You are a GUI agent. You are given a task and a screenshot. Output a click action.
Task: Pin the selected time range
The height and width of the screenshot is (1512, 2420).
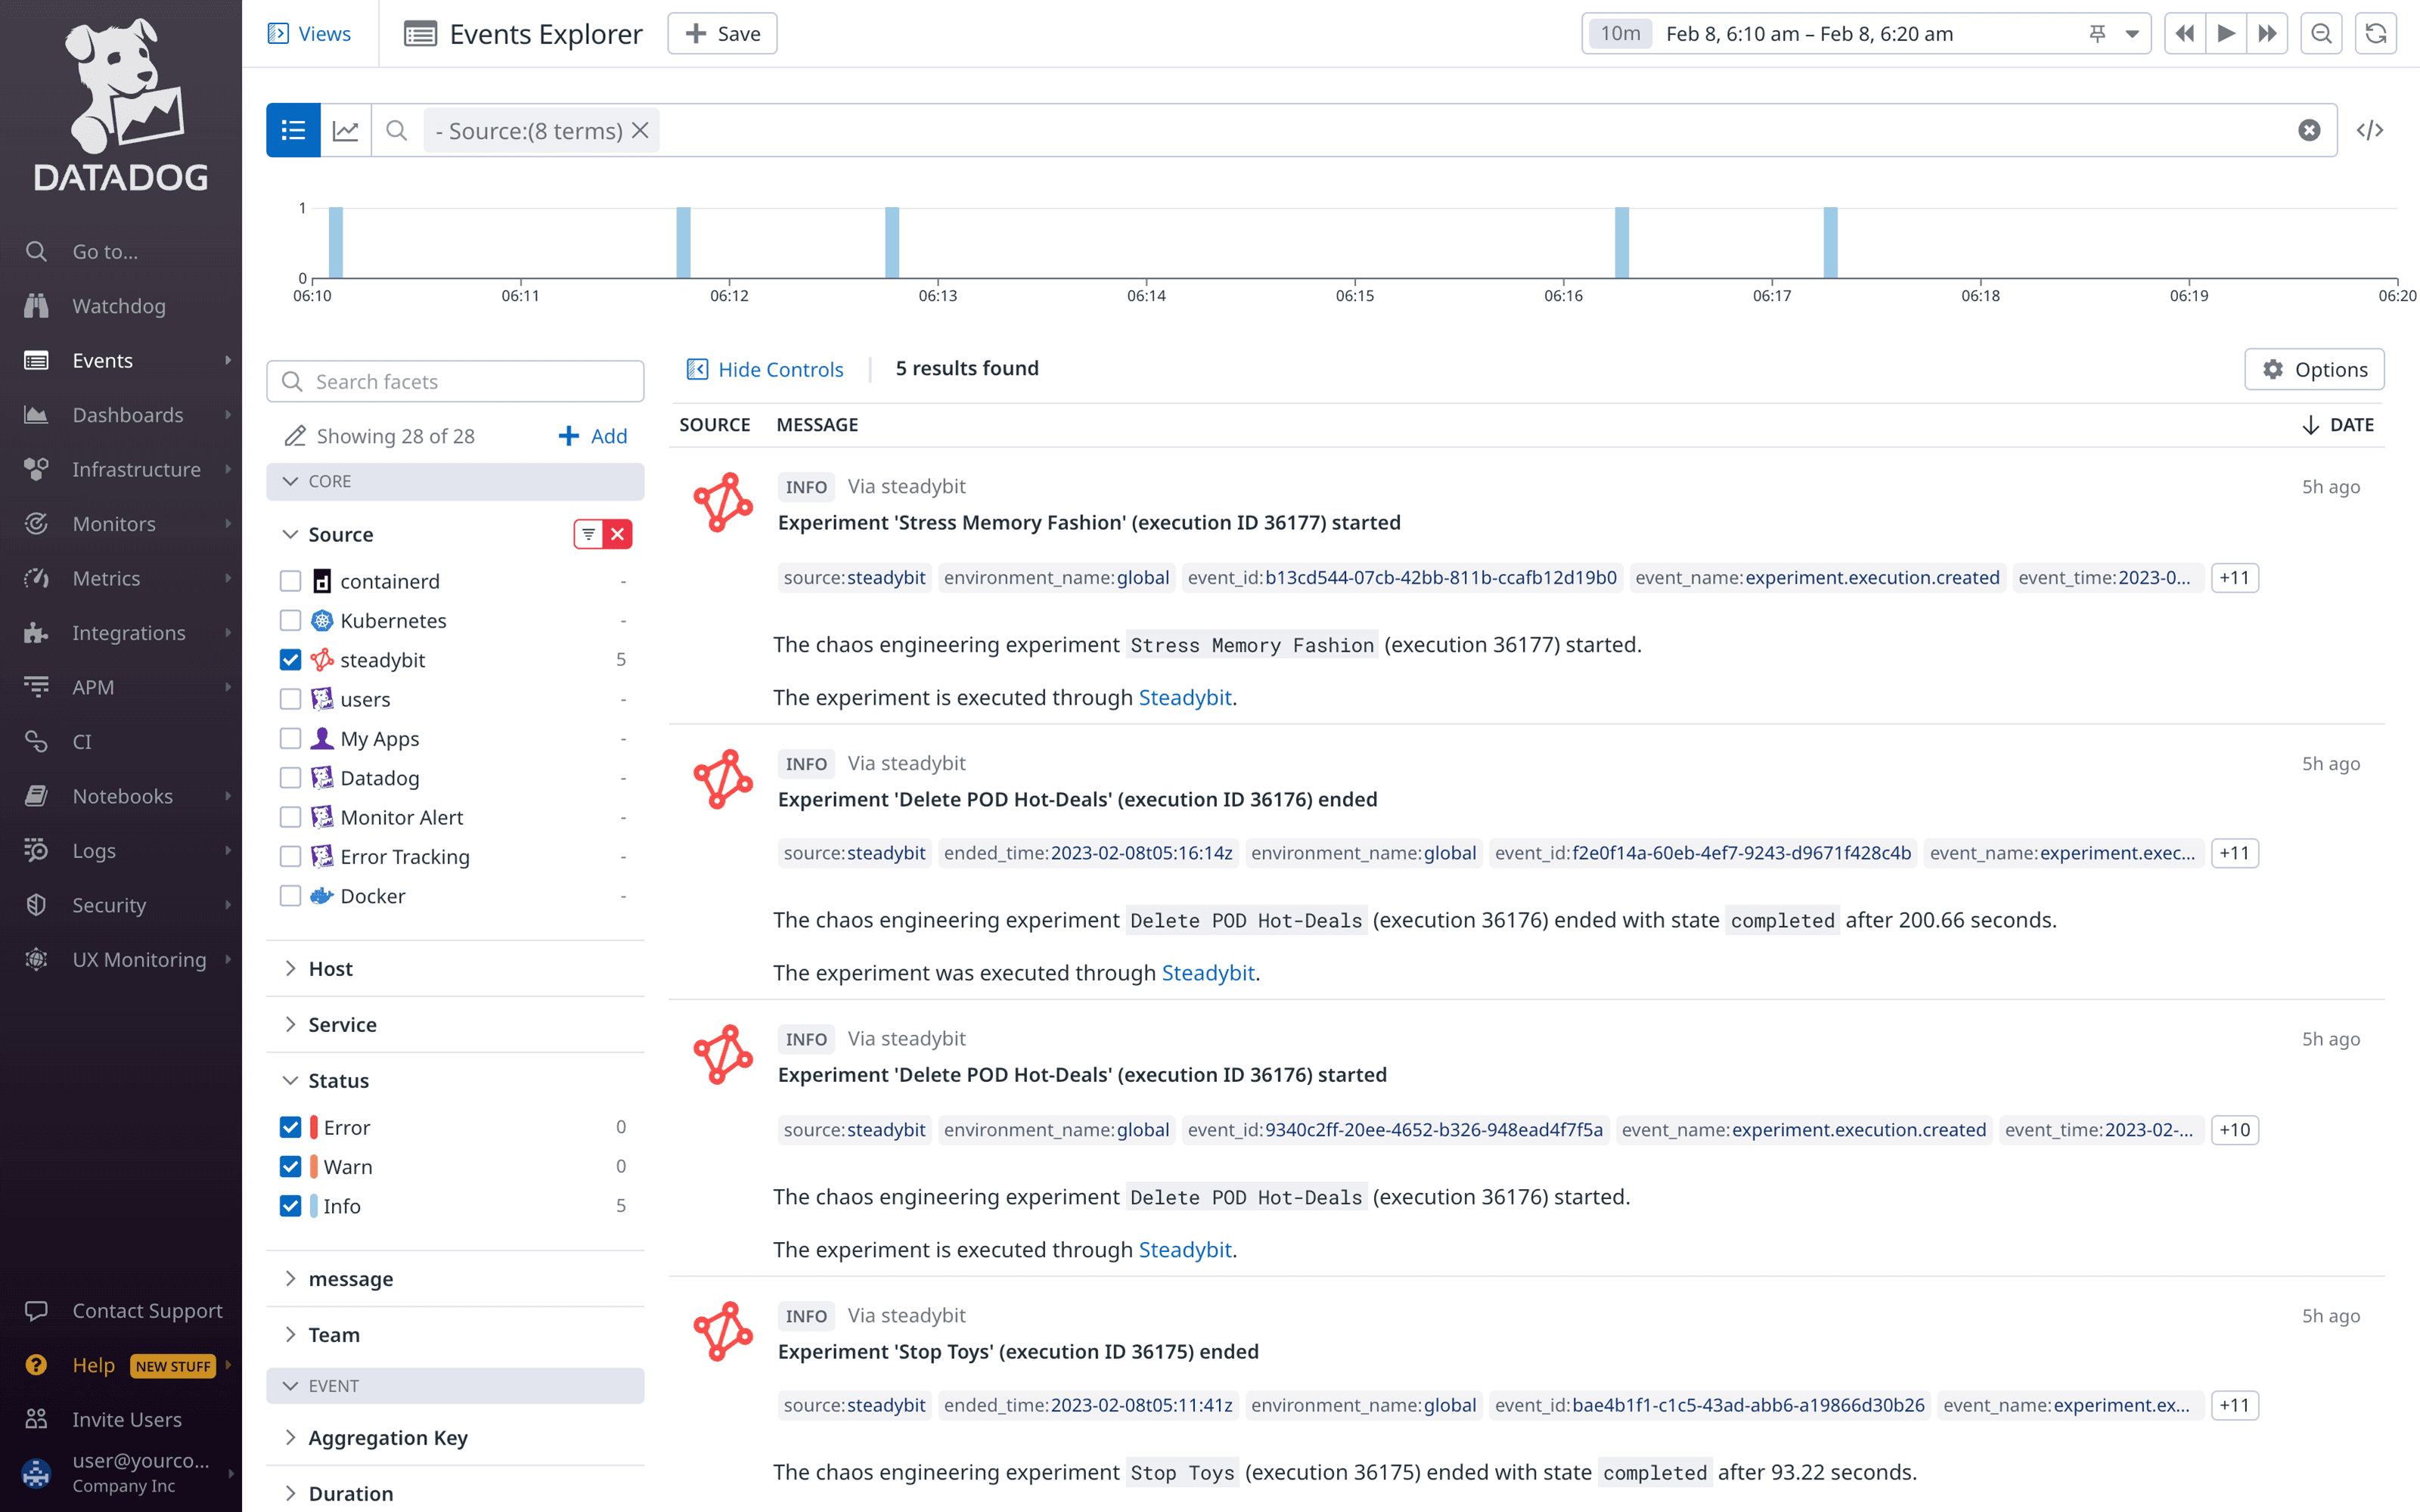(2097, 34)
